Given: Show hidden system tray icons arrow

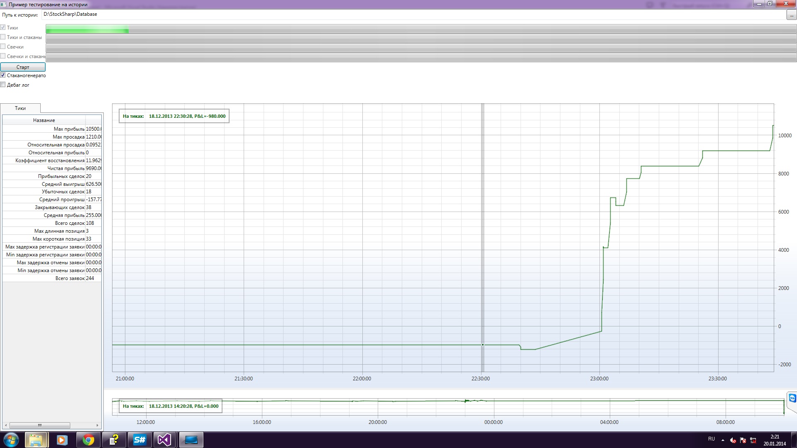Looking at the screenshot, I should 723,440.
